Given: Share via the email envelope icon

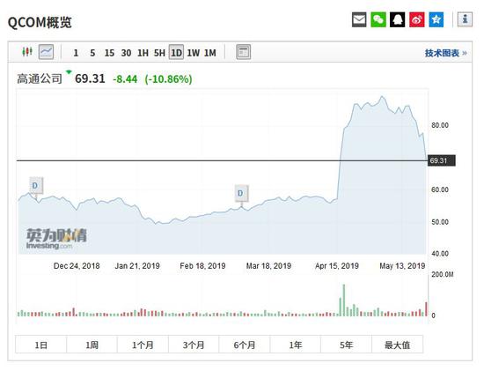Looking at the screenshot, I should tap(359, 19).
